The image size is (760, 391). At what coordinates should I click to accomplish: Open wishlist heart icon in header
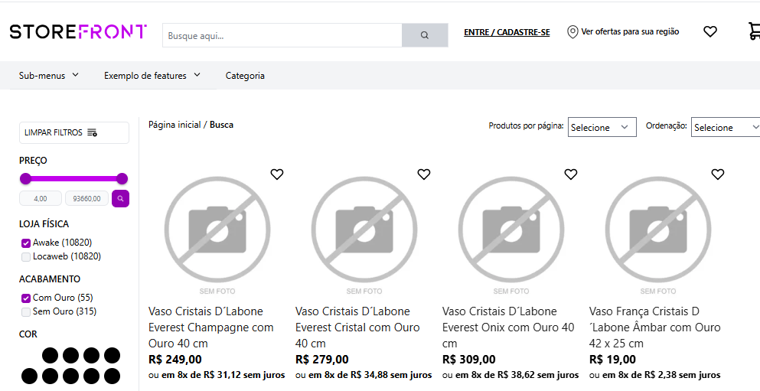point(710,31)
